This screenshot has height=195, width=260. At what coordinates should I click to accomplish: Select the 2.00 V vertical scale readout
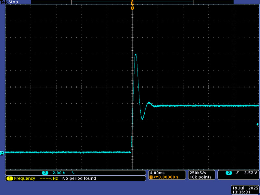59,173
